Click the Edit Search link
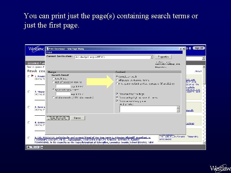The image size is (231, 173). tap(33, 63)
